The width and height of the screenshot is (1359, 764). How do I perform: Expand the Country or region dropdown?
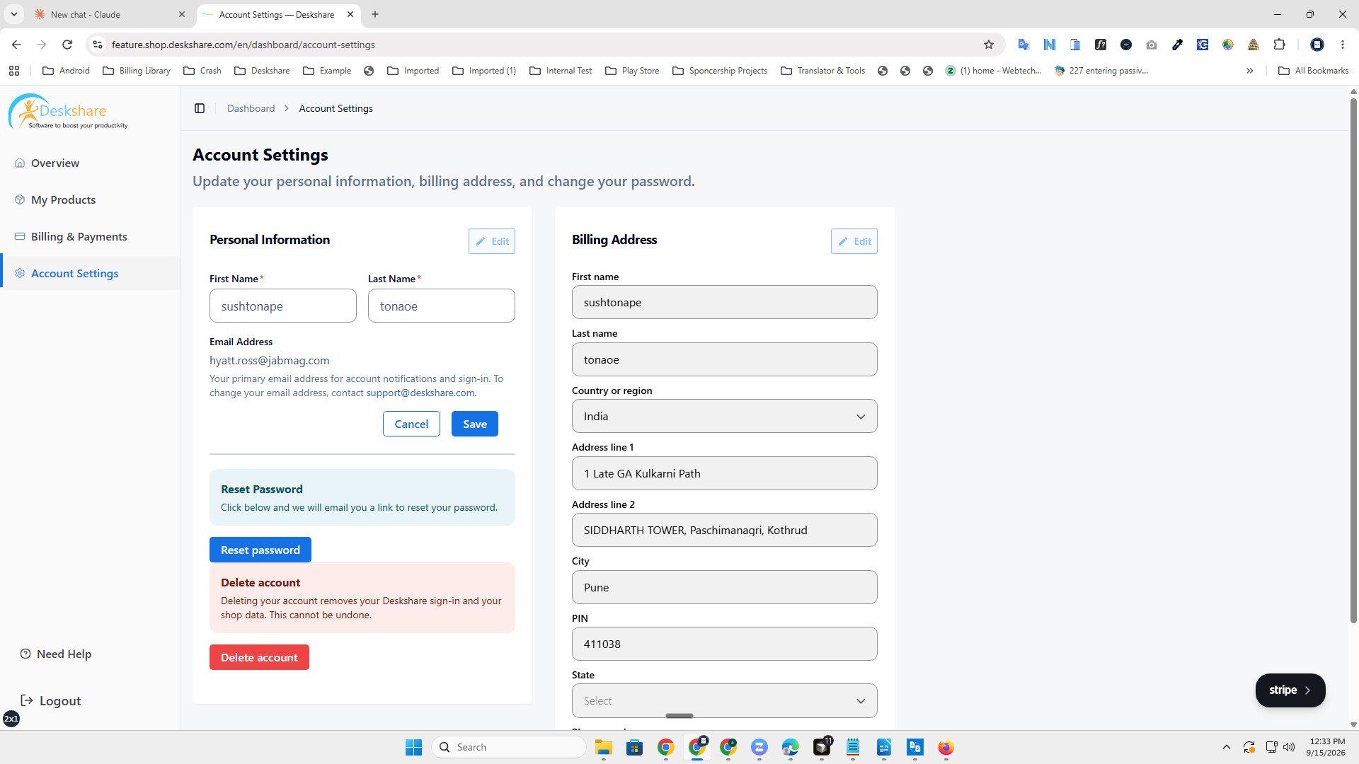[724, 416]
